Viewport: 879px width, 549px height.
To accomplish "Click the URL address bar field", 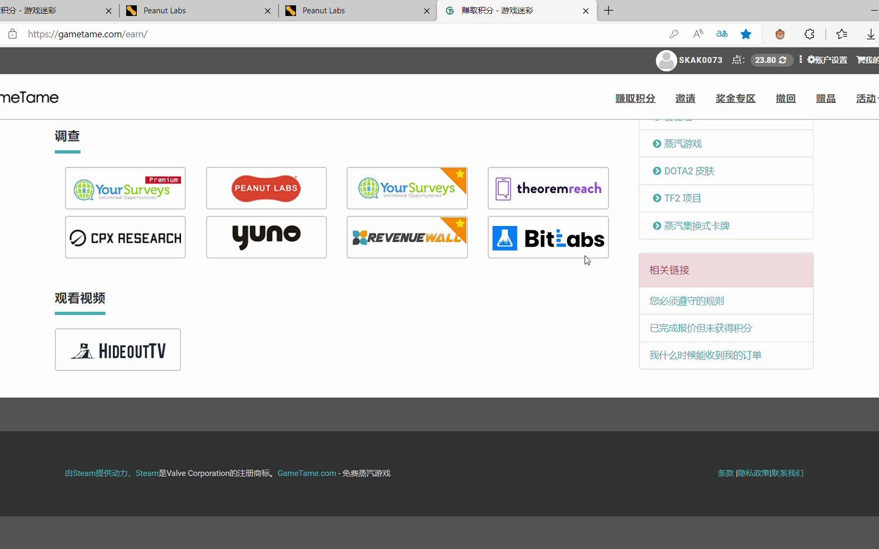I will 341,34.
